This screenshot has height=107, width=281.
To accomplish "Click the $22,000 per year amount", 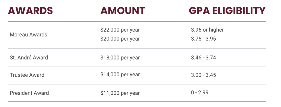I will (120, 30).
